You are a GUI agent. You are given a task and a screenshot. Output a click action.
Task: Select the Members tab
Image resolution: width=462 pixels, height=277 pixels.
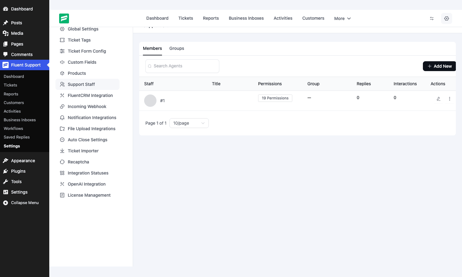[152, 48]
